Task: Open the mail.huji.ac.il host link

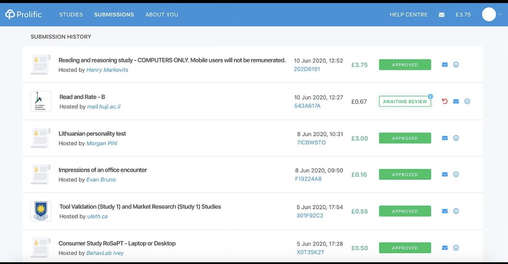Action: [104, 107]
